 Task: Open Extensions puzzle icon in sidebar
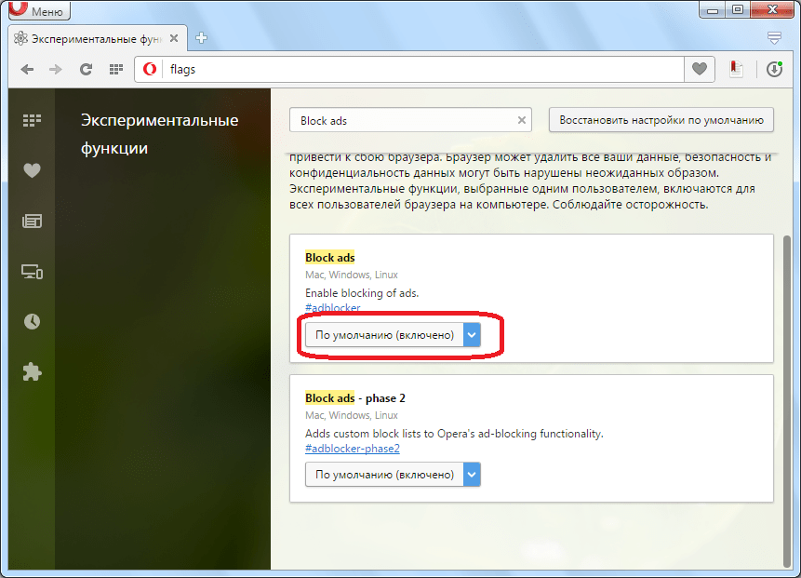click(x=33, y=371)
